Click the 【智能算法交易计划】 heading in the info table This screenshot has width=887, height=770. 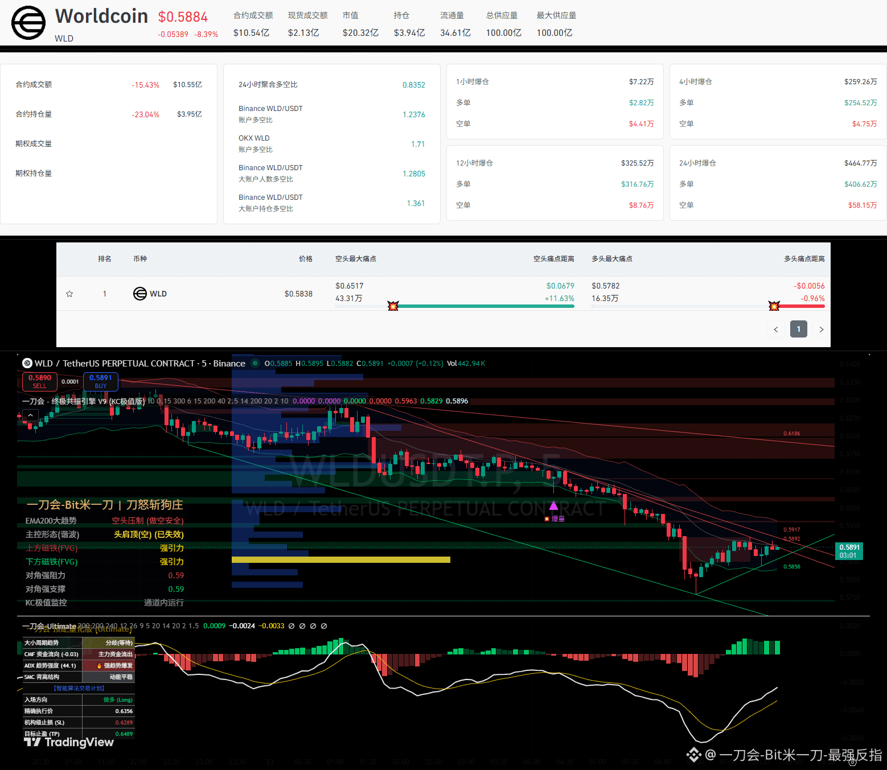pos(79,688)
